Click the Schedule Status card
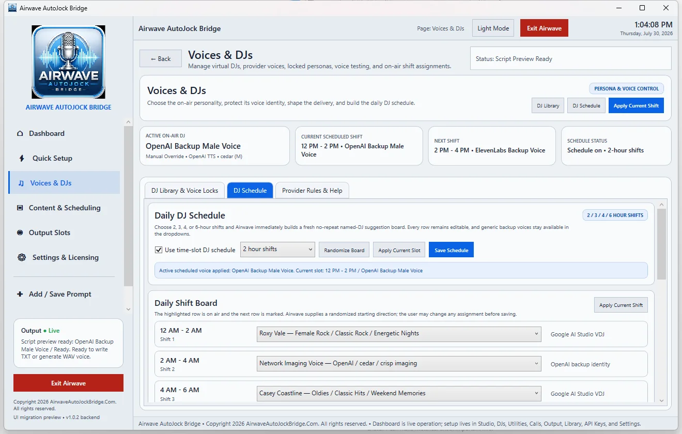The image size is (682, 434). click(616, 146)
